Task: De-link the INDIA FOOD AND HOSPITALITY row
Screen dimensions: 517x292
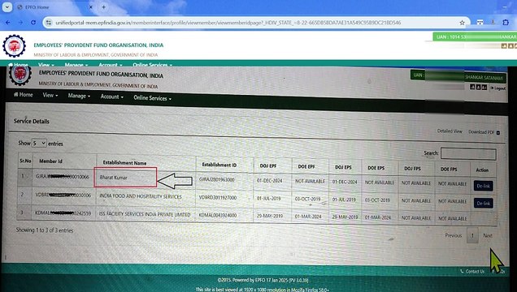Action: click(x=484, y=204)
